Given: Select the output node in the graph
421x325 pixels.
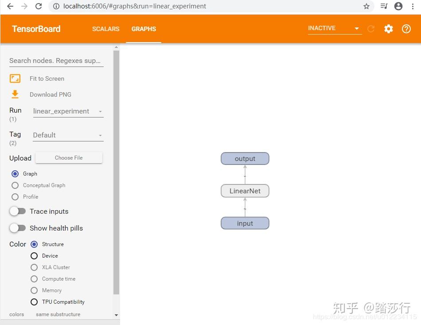Looking at the screenshot, I should click(x=245, y=158).
